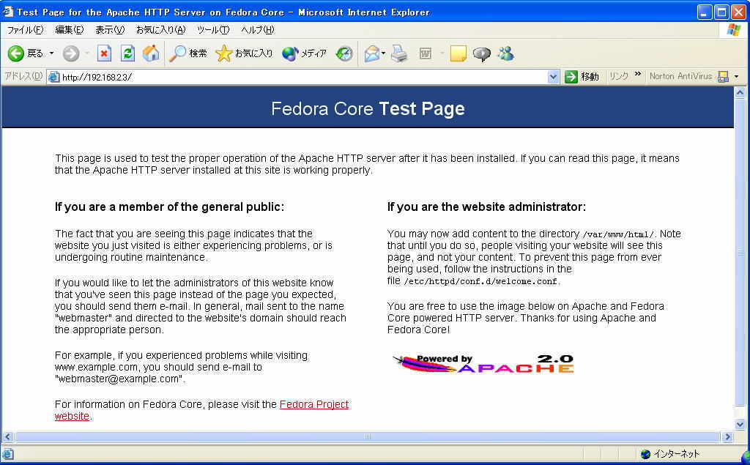Screen dimensions: 750x465
Task: Click the "If you are the website administrator:" heading
Action: coord(486,207)
